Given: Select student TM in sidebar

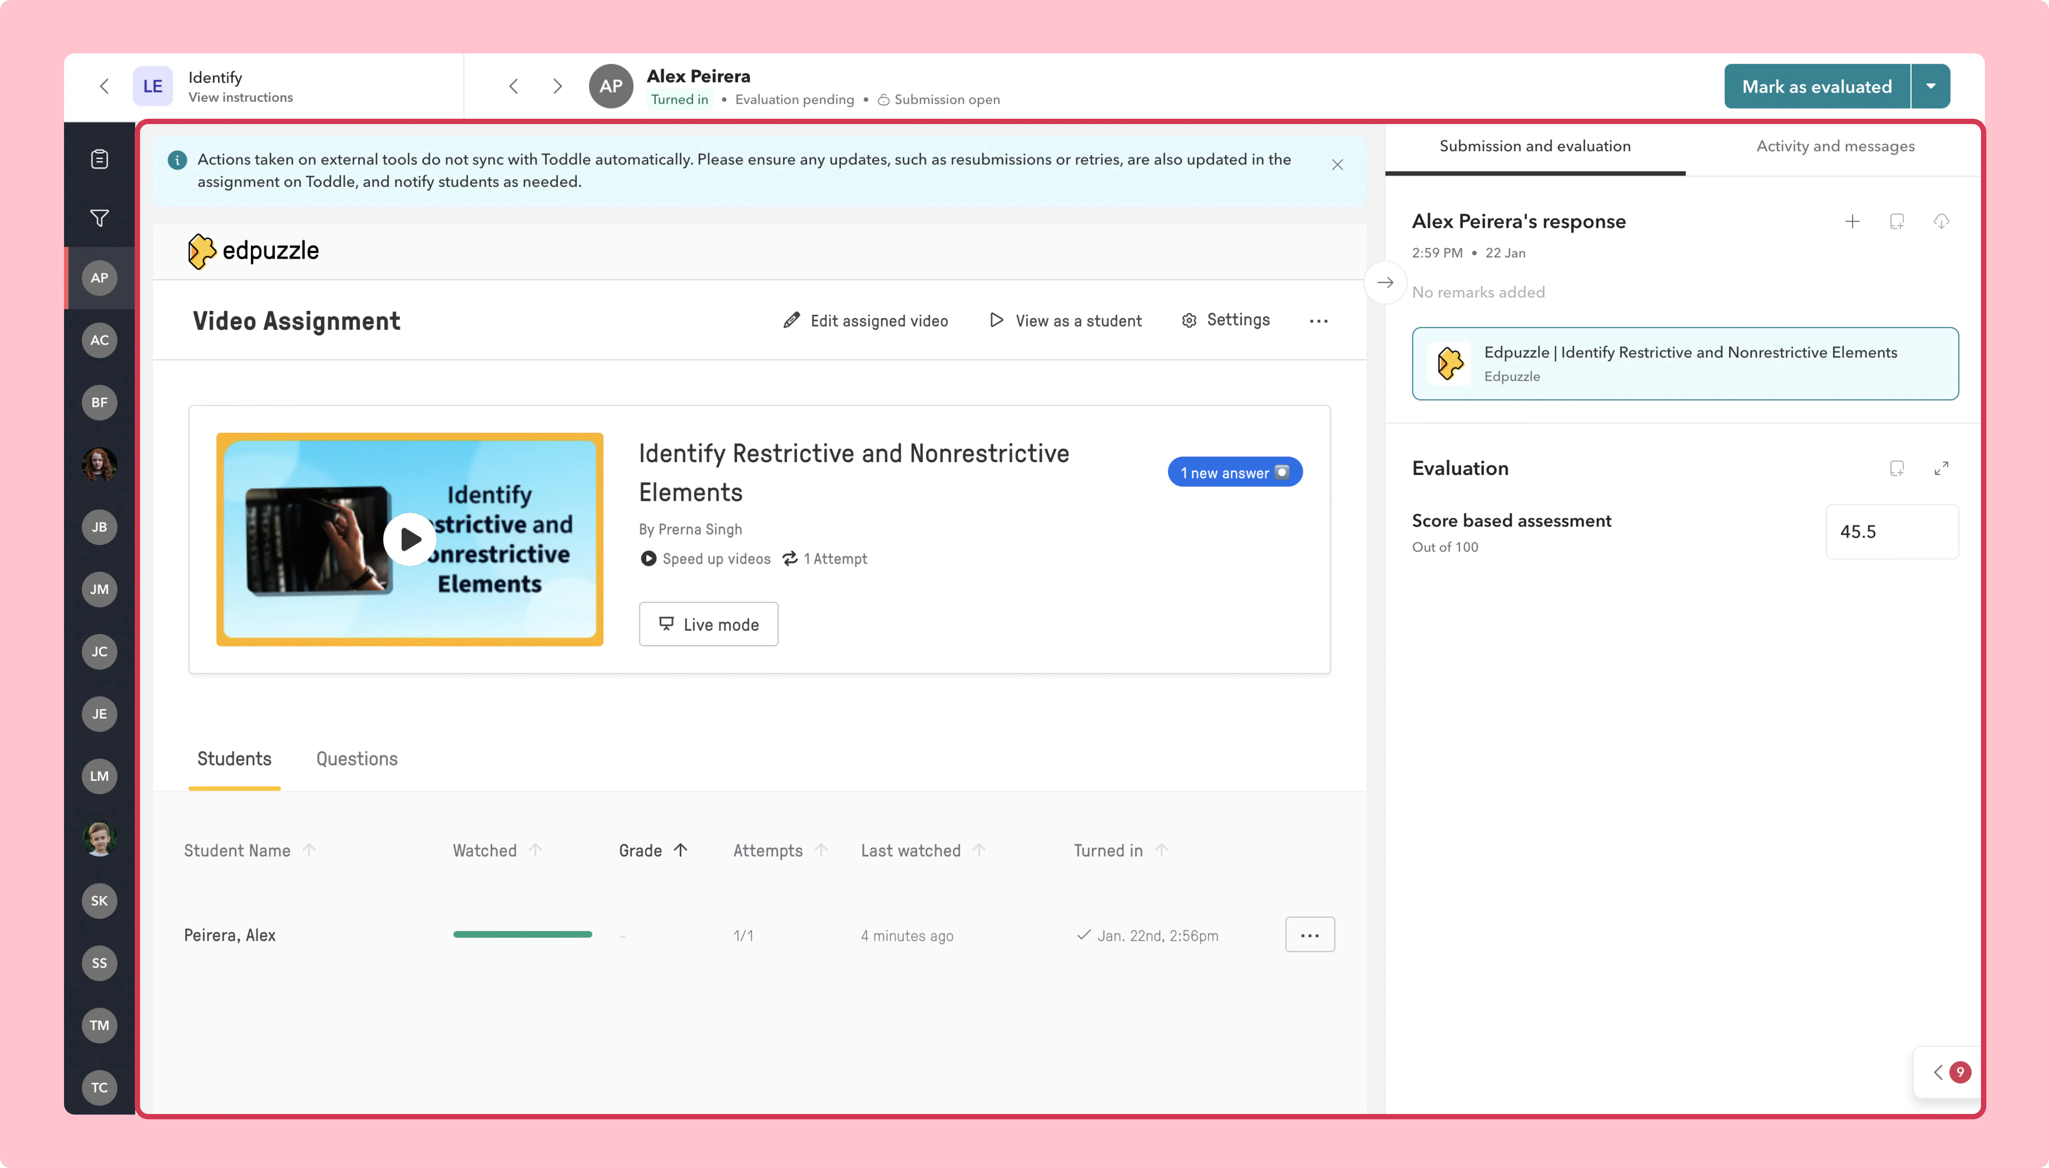Looking at the screenshot, I should point(99,1025).
